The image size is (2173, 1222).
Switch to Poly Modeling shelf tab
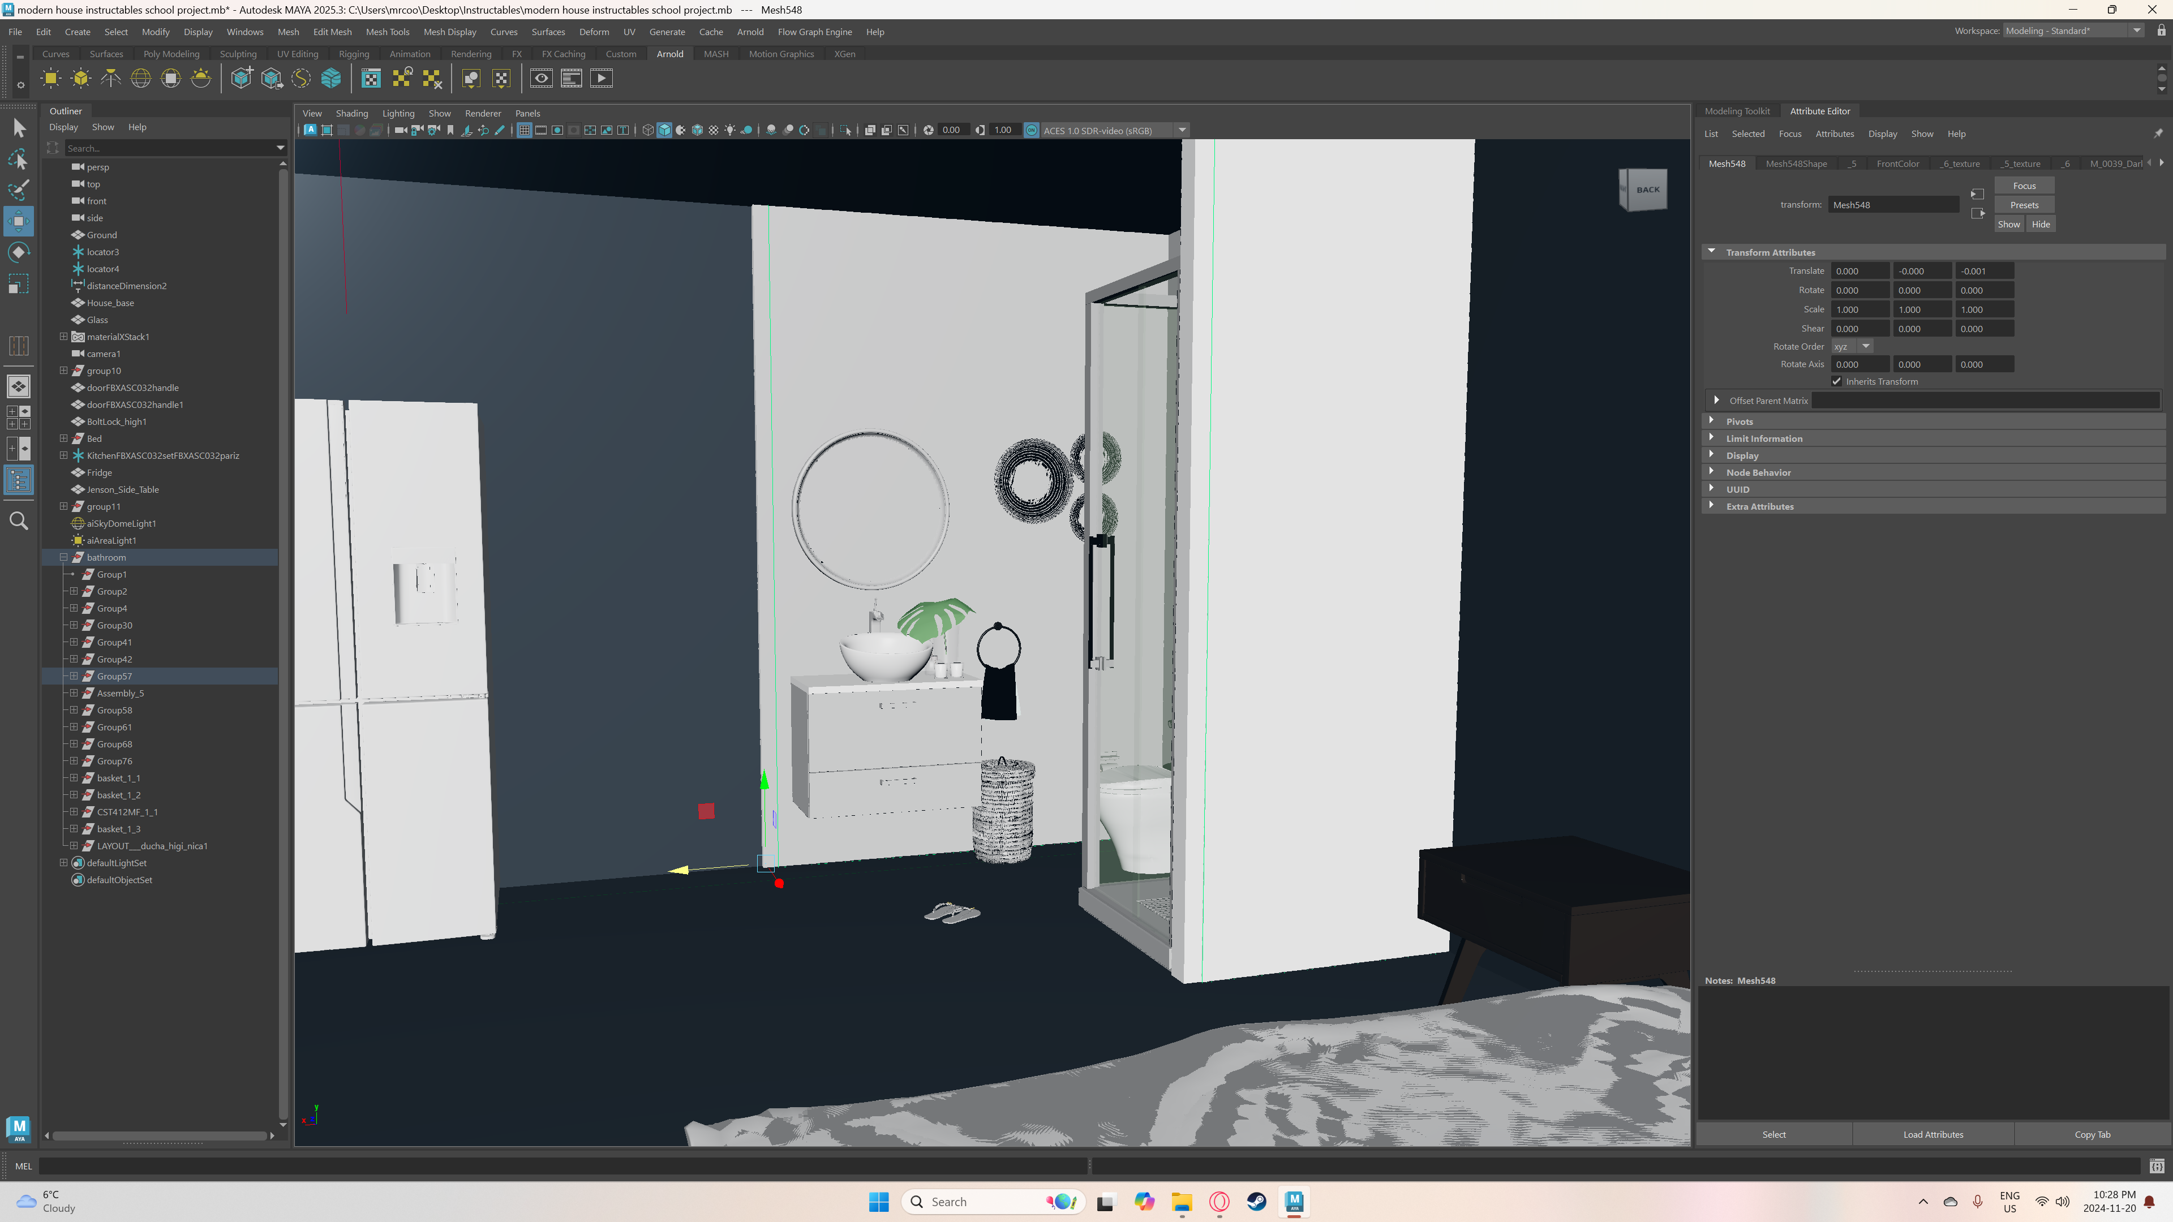[x=171, y=54]
